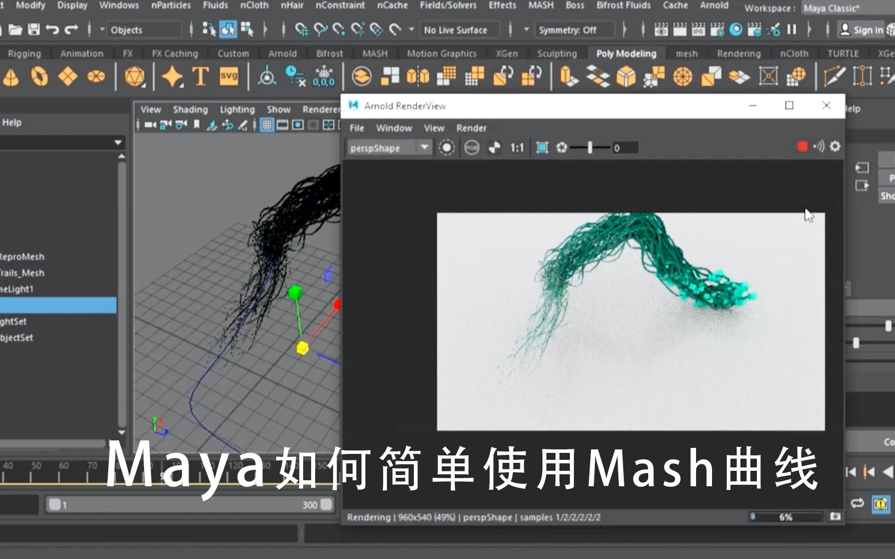Toggle the red stop button in RenderView
Image resolution: width=895 pixels, height=559 pixels.
(x=802, y=146)
